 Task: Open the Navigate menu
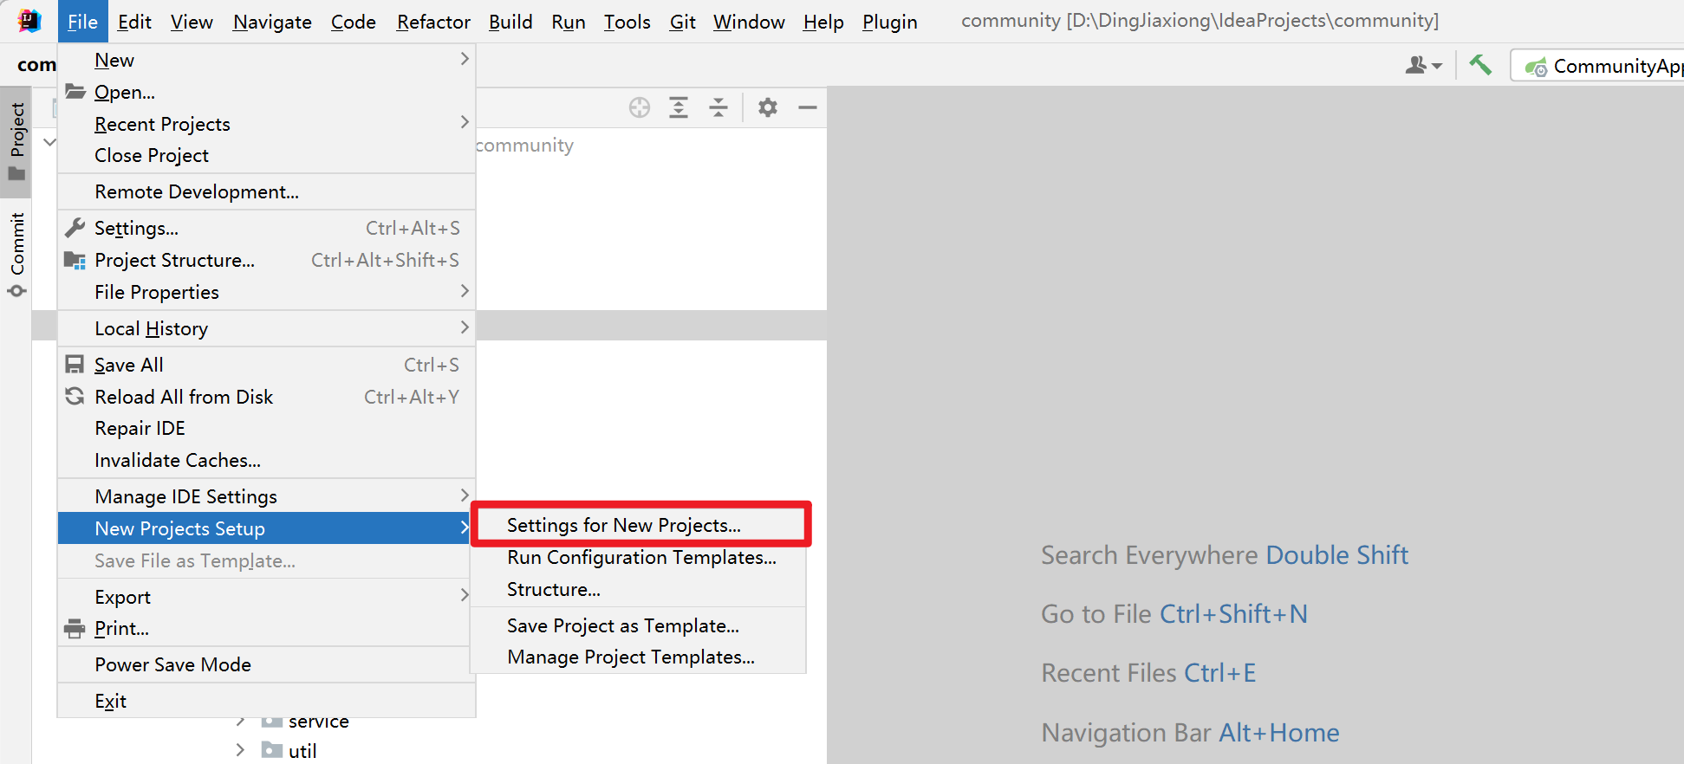coord(272,22)
